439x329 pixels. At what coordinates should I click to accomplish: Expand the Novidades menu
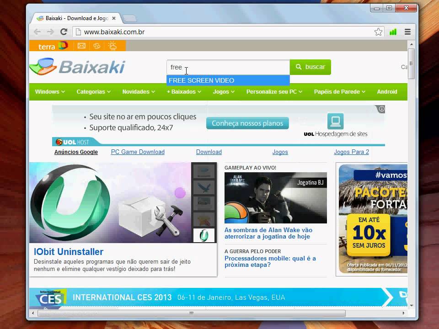[x=139, y=92]
